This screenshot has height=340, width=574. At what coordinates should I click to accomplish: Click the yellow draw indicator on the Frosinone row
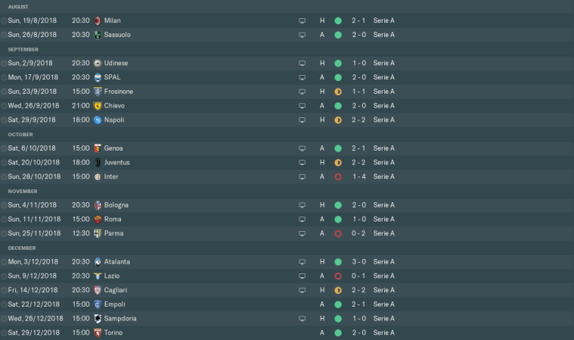tap(338, 92)
